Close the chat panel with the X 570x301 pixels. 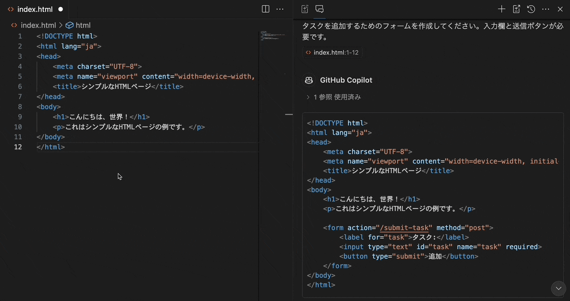click(x=560, y=9)
